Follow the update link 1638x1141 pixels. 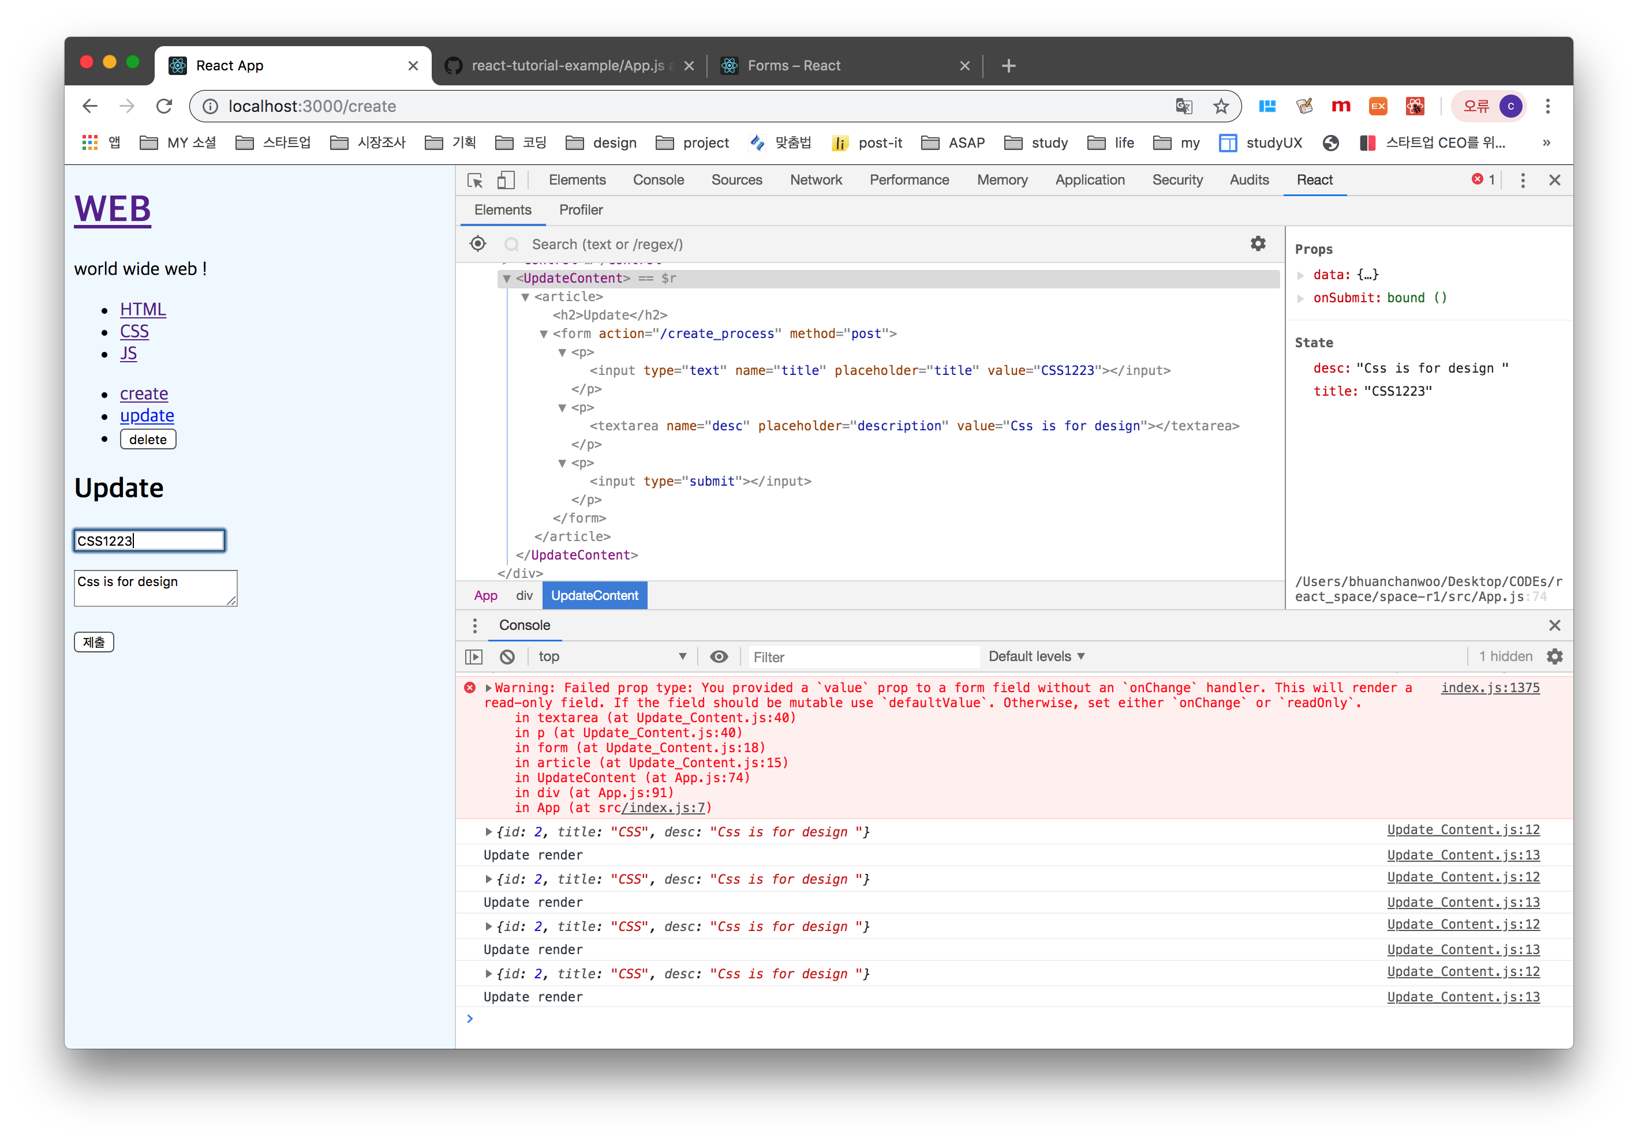pyautogui.click(x=147, y=416)
